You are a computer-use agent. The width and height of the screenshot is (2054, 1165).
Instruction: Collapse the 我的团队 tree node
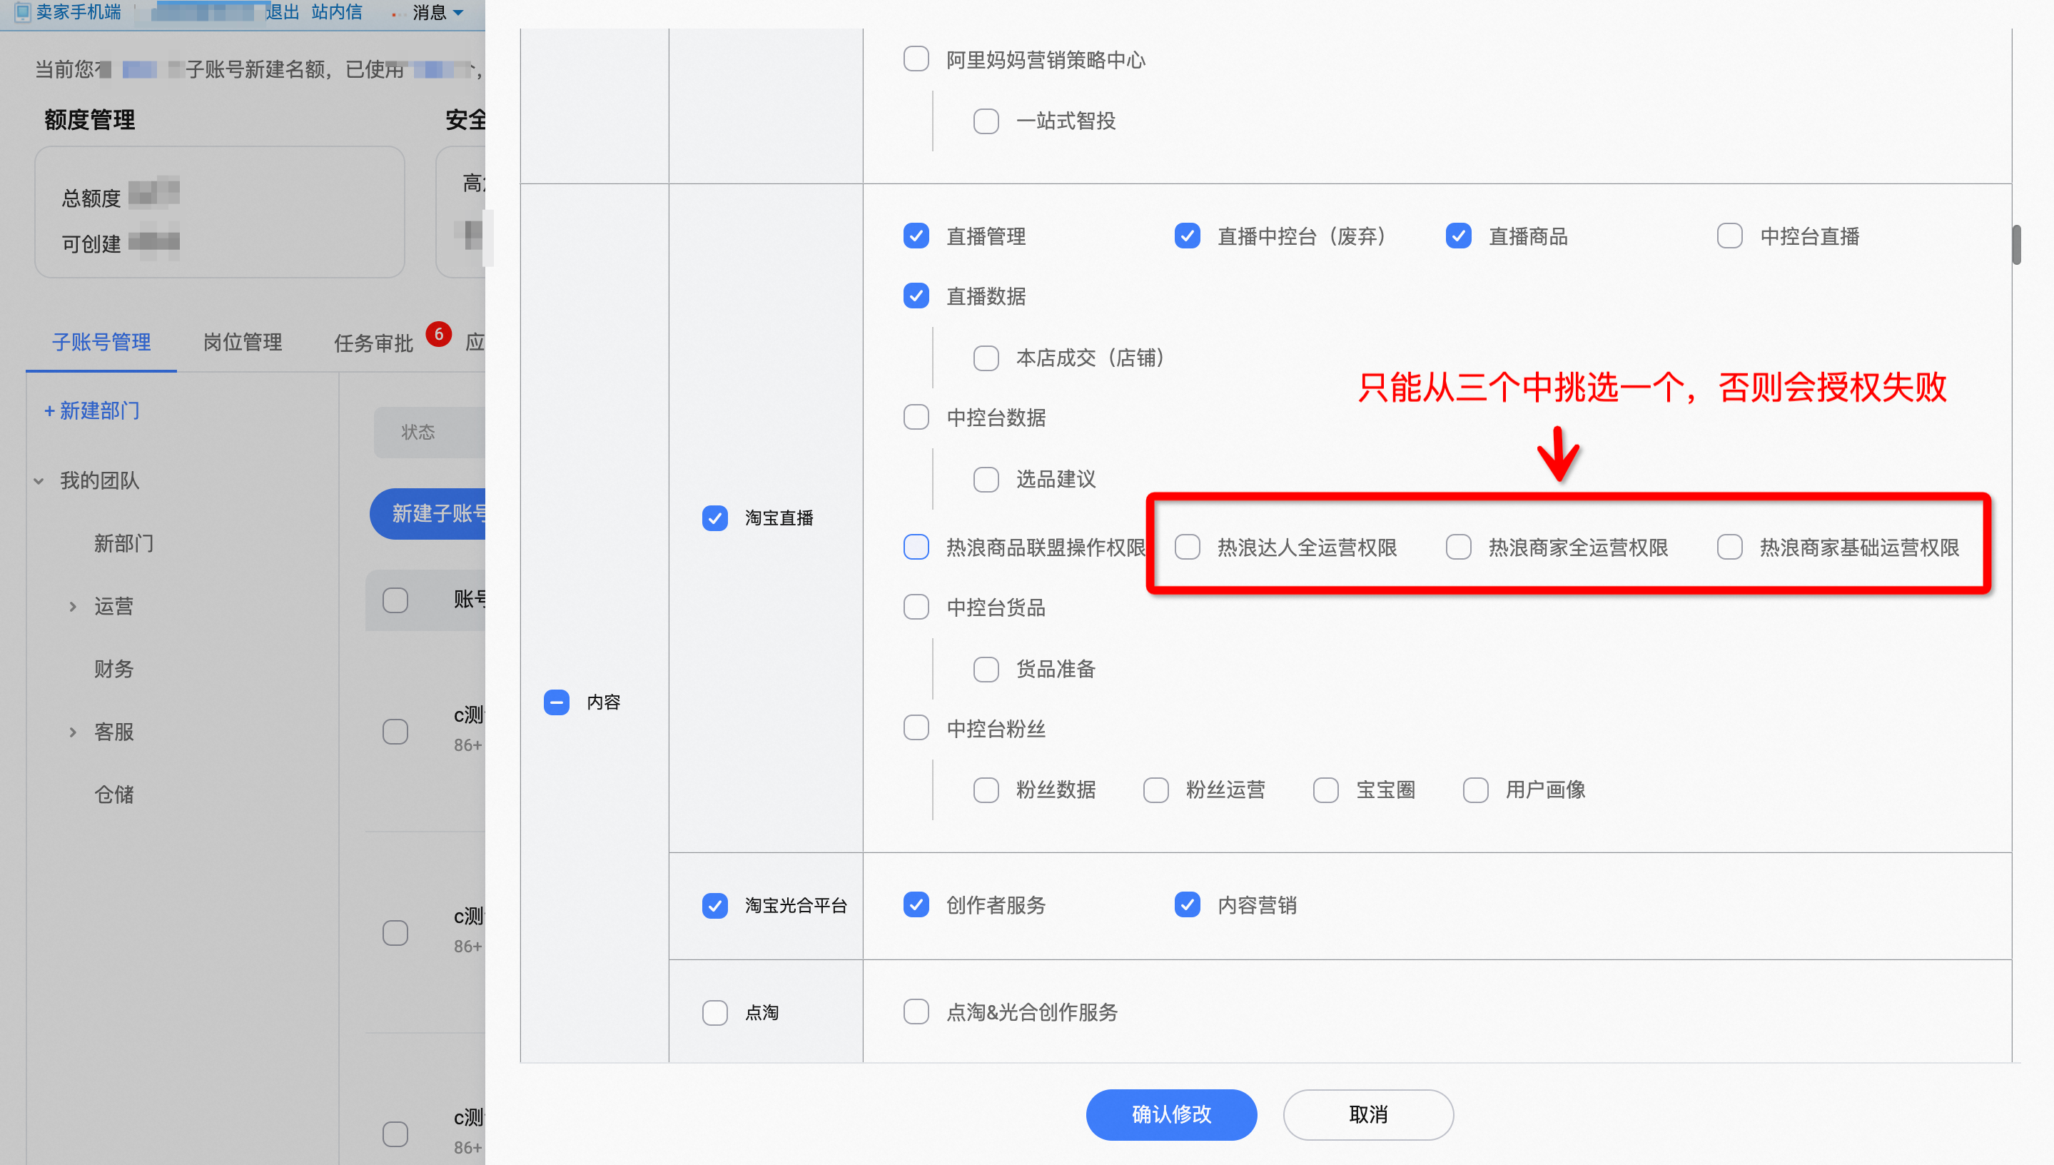39,481
